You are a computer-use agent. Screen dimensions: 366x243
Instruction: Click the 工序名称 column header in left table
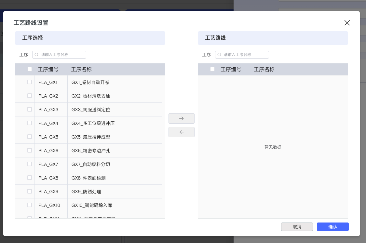click(81, 69)
